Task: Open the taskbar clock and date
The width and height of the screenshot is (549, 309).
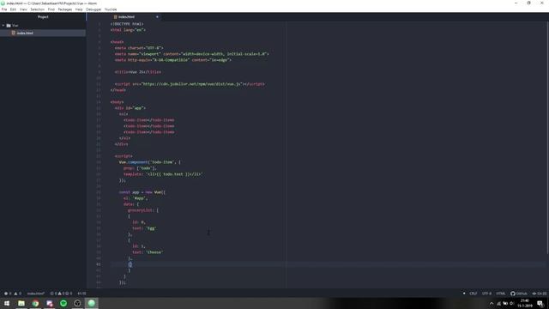Action: point(525,303)
